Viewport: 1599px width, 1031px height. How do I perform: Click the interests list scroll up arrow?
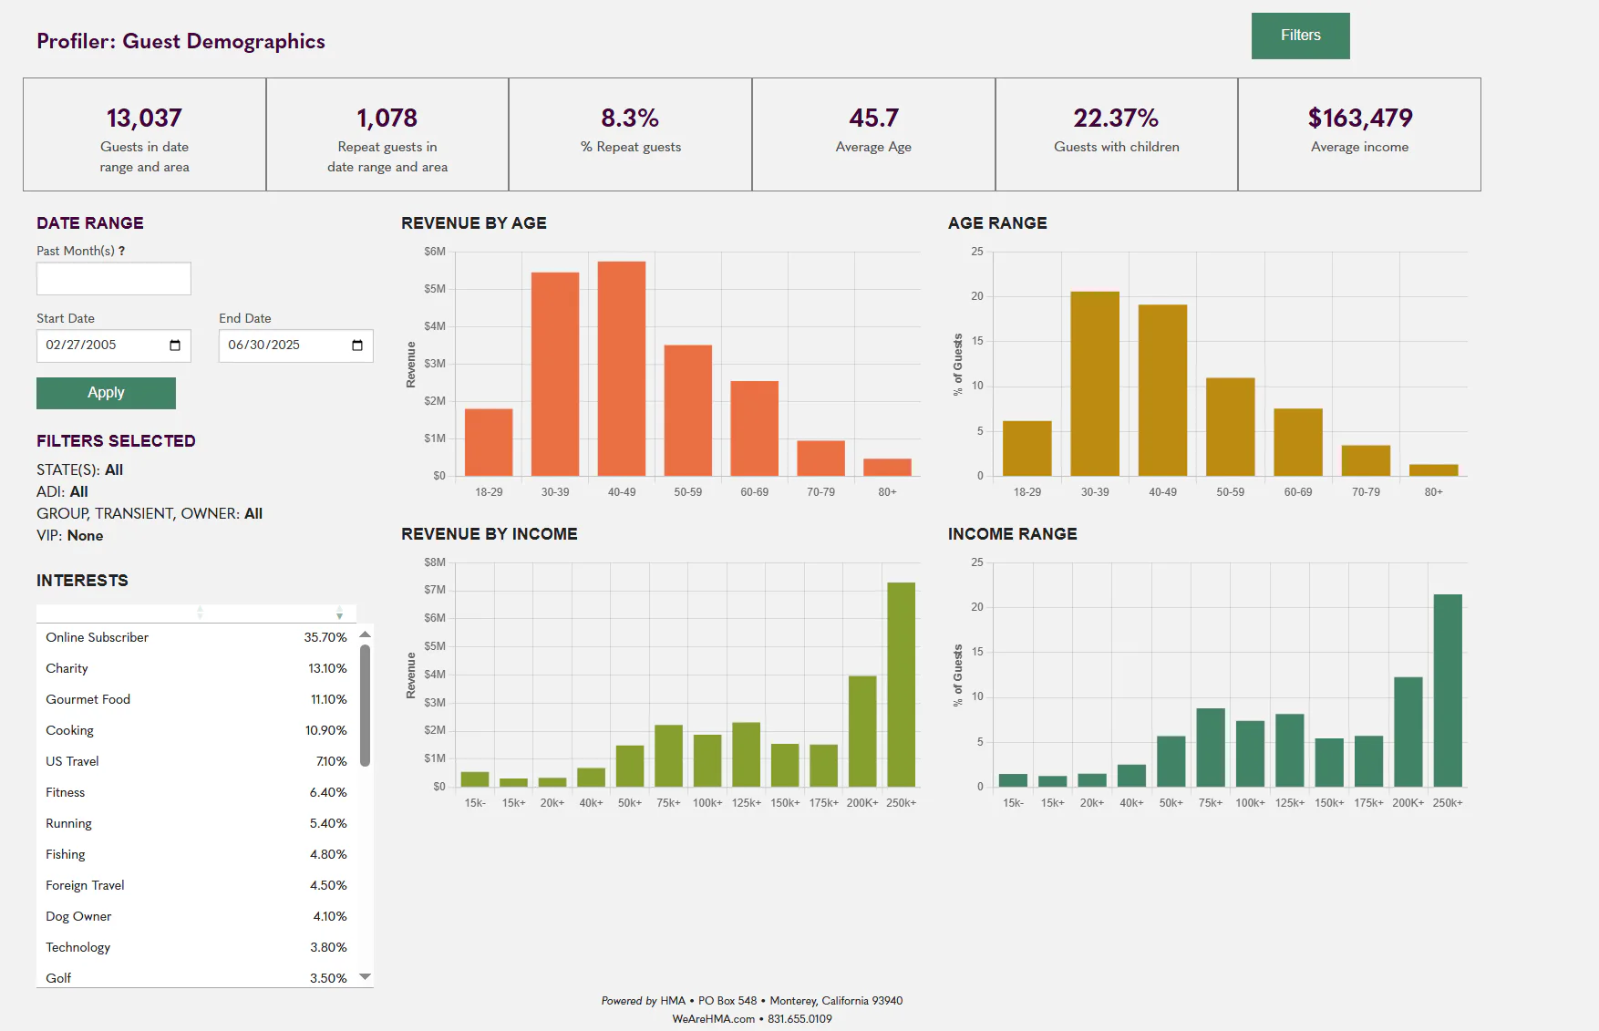pyautogui.click(x=365, y=634)
